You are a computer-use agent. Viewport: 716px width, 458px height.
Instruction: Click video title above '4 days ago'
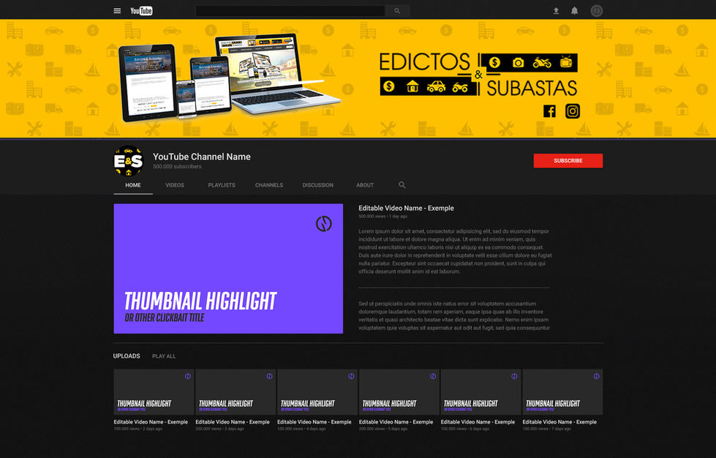(314, 422)
